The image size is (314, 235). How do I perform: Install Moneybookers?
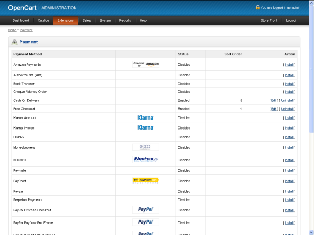[x=289, y=148]
